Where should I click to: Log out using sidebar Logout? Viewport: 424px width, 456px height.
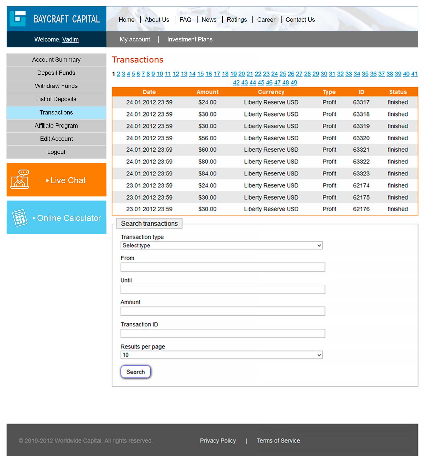coord(56,152)
